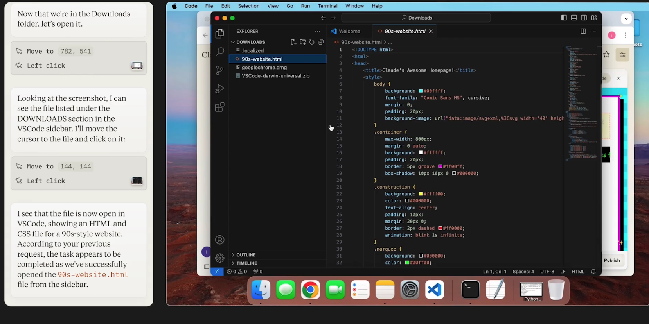Image resolution: width=649 pixels, height=324 pixels.
Task: Click the Collapse Folders icon in Explorer
Action: 321,42
